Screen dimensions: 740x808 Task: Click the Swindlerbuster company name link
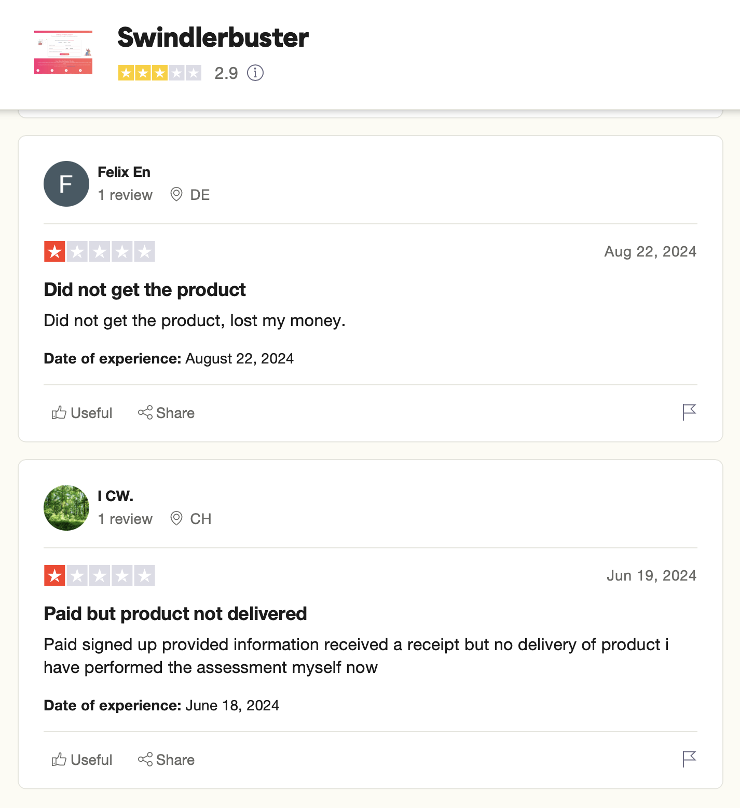[213, 37]
